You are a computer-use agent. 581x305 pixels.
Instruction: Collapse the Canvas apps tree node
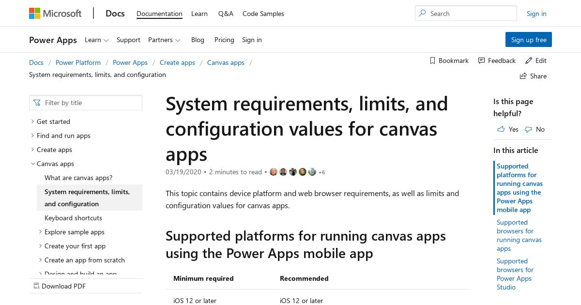coord(32,164)
